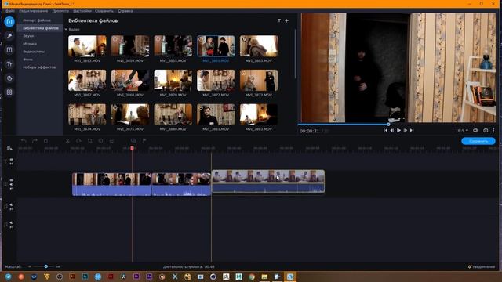Open the Titles 'Tt' tab
The image size is (502, 282).
9,64
